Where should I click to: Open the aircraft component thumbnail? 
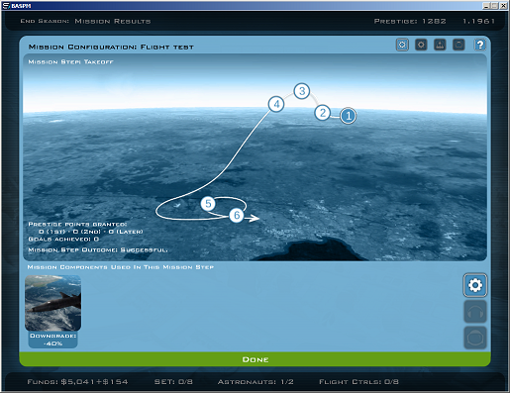(x=52, y=303)
